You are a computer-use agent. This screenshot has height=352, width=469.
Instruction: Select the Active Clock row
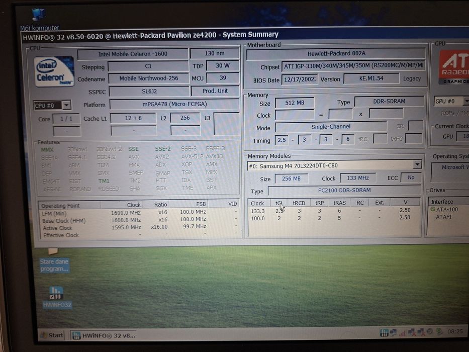coord(139,227)
